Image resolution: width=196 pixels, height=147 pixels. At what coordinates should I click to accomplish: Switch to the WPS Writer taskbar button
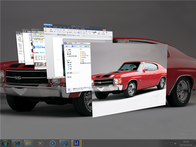coord(76,143)
